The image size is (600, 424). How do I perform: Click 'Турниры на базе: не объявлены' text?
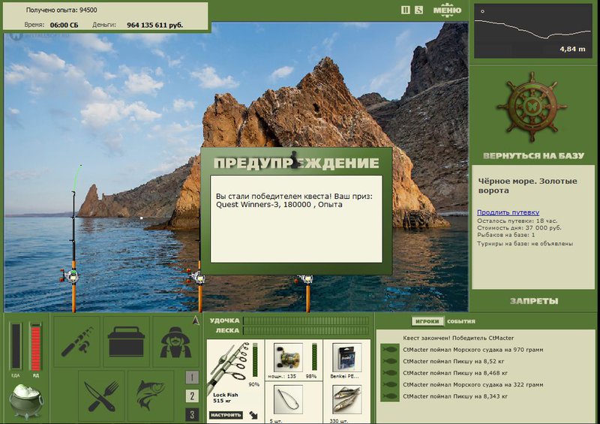click(525, 244)
